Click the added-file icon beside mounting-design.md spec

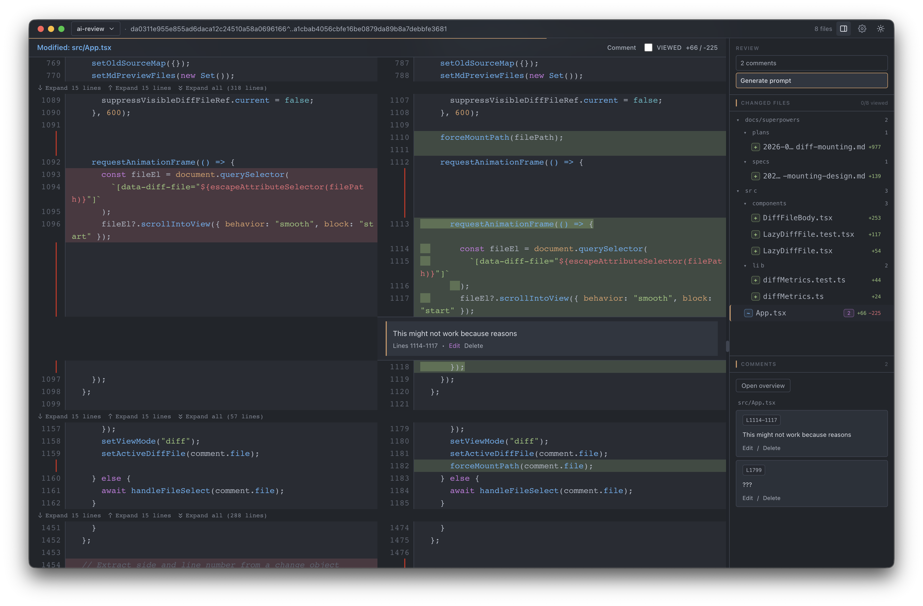click(x=755, y=176)
